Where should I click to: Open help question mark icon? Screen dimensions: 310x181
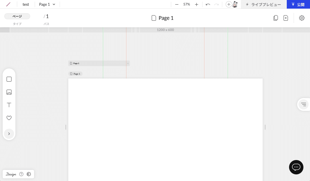21,174
